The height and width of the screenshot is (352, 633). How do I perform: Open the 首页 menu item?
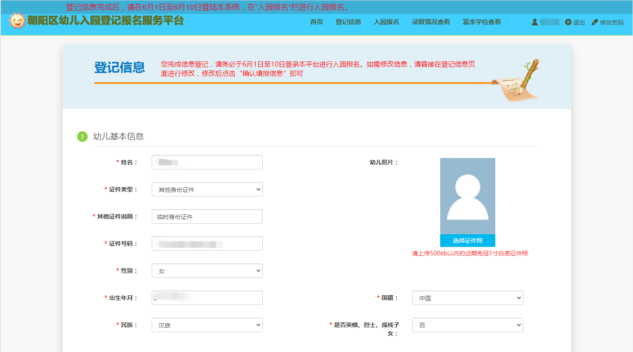coord(316,22)
